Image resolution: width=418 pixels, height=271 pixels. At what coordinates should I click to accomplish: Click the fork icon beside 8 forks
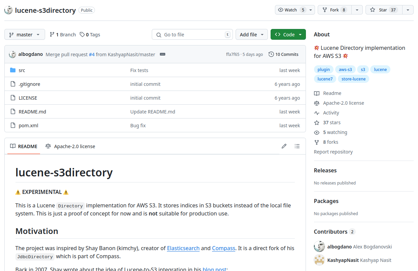click(x=317, y=142)
